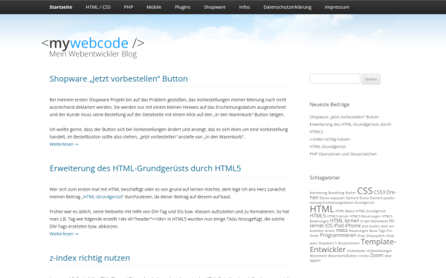Select the HTML lernen tag
The image size is (446, 278).
(344, 221)
